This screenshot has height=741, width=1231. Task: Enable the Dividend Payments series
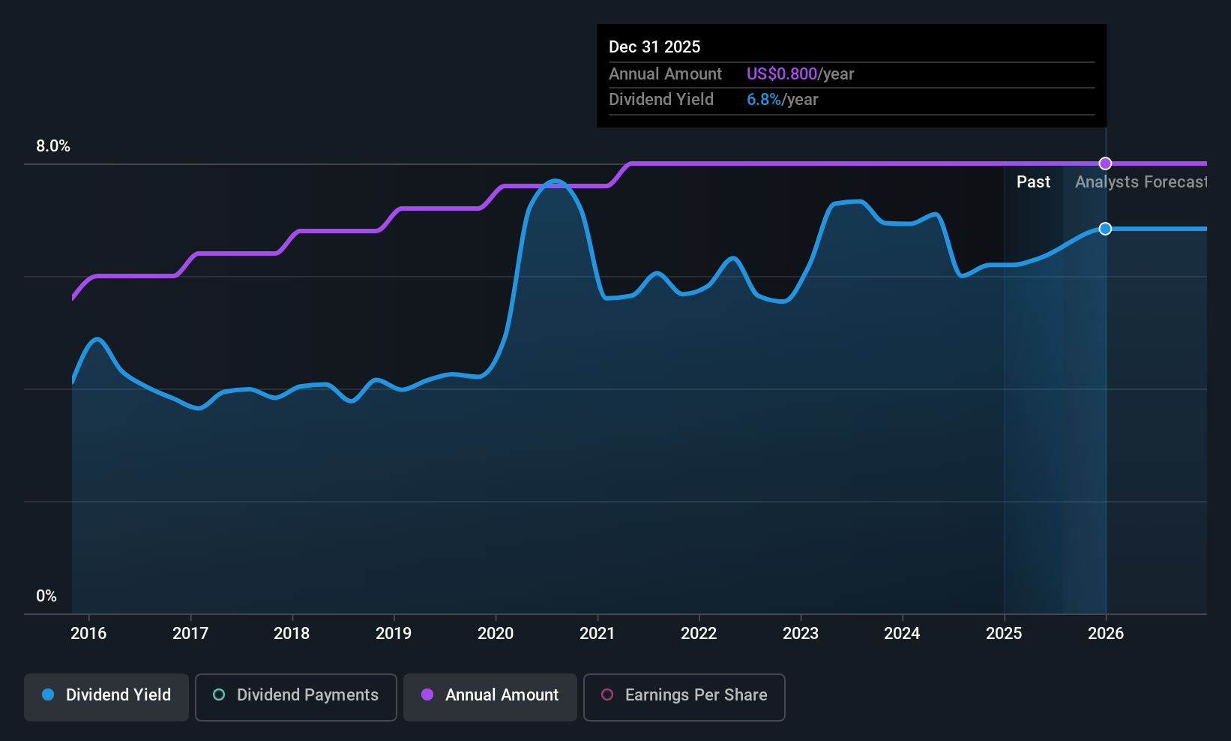[295, 697]
